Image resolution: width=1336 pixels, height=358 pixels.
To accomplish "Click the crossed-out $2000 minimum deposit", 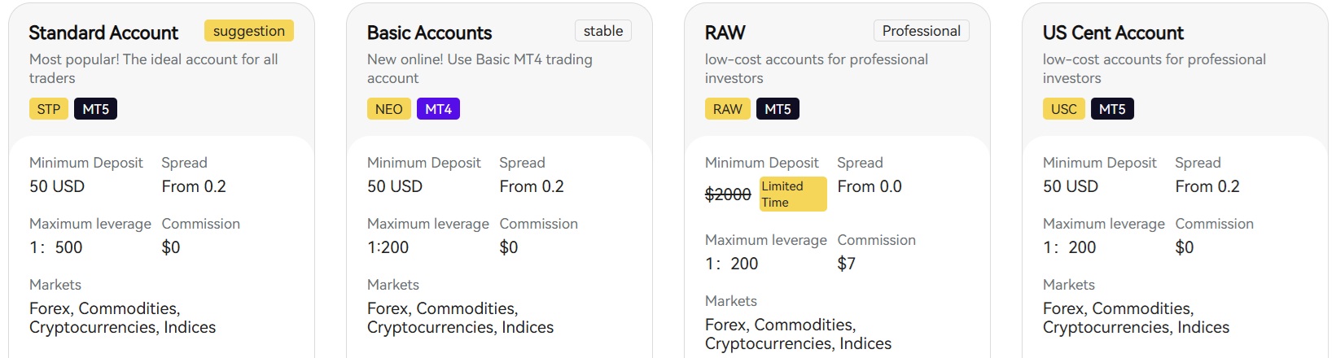I will click(x=728, y=194).
